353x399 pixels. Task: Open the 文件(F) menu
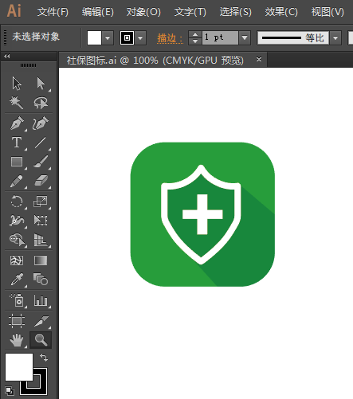coord(53,12)
